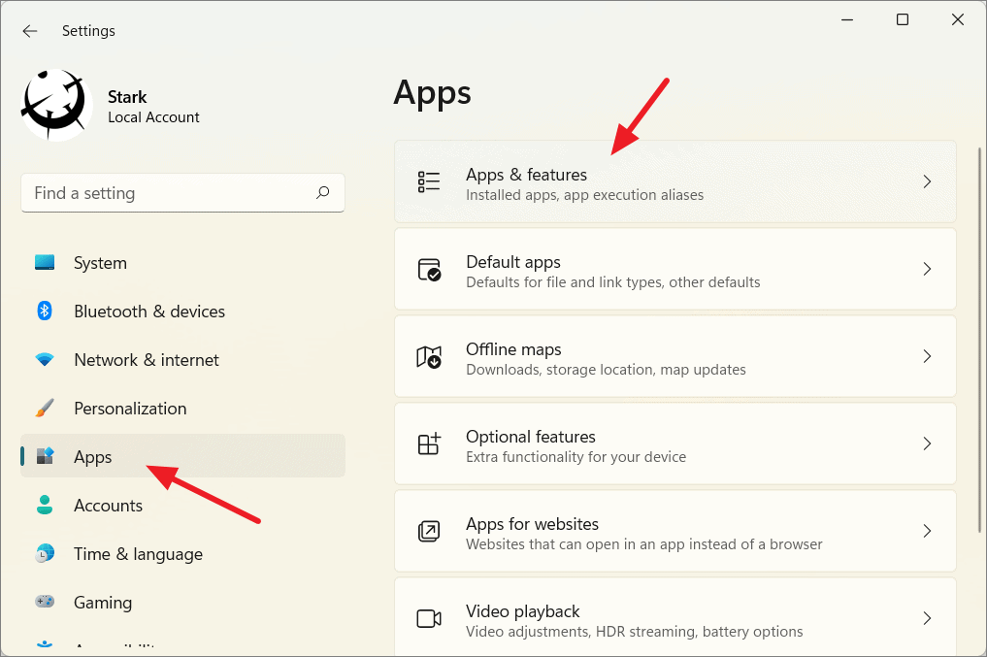The height and width of the screenshot is (657, 987).
Task: Open System from the sidebar
Action: pyautogui.click(x=100, y=263)
